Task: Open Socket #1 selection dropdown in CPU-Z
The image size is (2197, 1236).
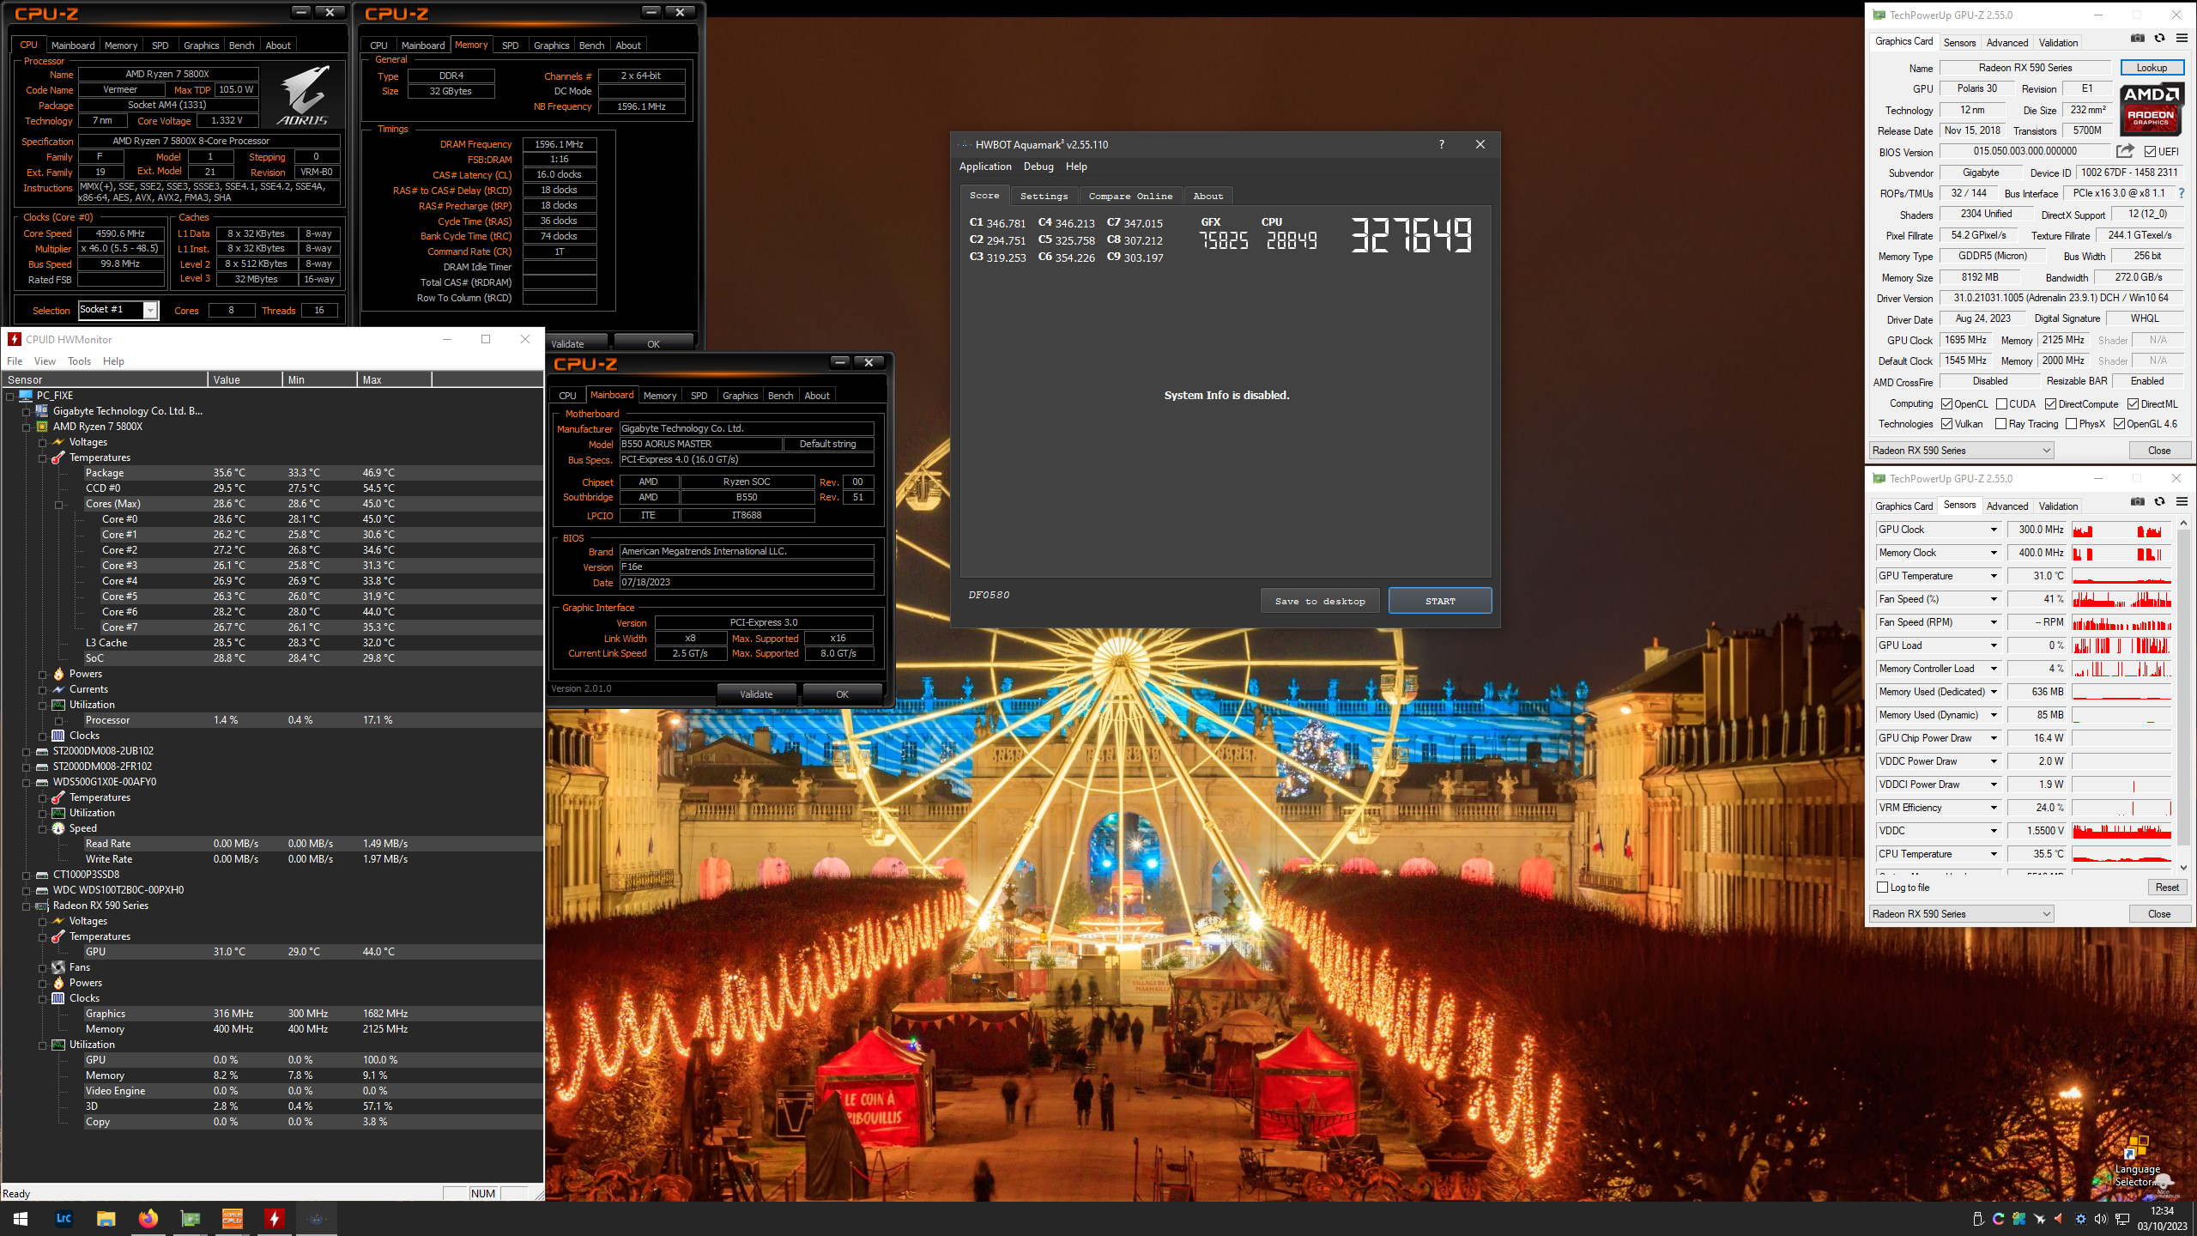Action: pyautogui.click(x=150, y=311)
